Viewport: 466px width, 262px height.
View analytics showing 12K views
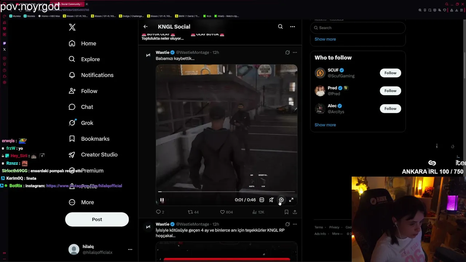click(x=258, y=212)
